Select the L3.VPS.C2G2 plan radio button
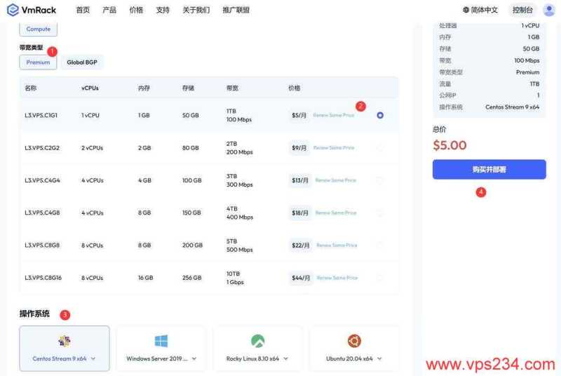Image resolution: width=561 pixels, height=376 pixels. [x=380, y=148]
